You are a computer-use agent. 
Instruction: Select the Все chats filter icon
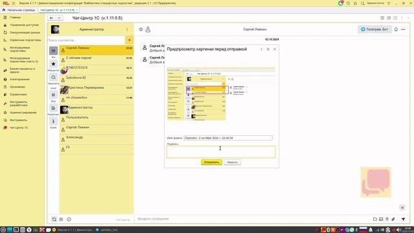(x=53, y=50)
